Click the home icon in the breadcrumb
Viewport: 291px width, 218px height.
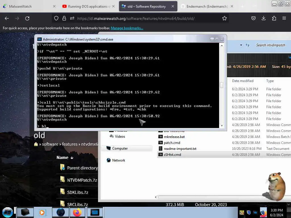point(36,144)
